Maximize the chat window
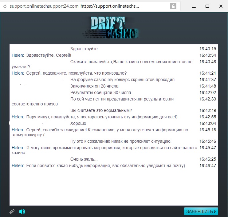228x217 pixels. pos(207,6)
